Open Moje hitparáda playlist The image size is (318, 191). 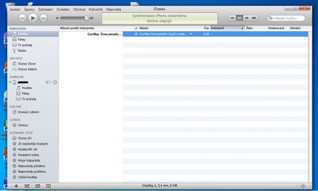(33, 160)
